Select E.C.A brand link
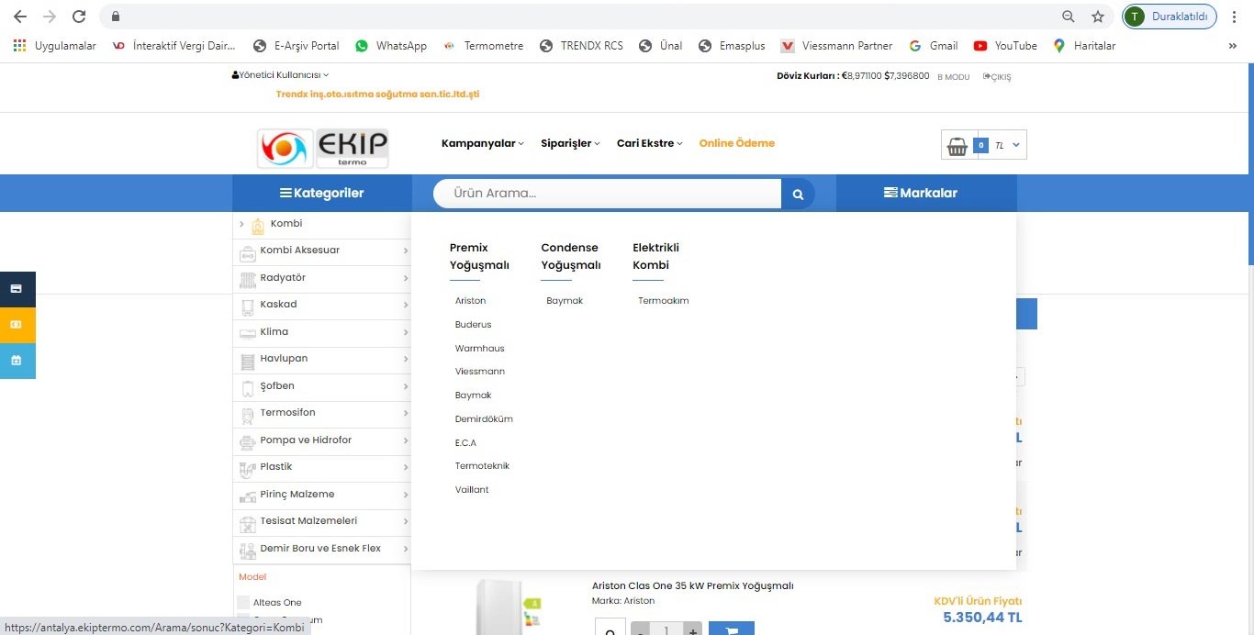The height and width of the screenshot is (635, 1254). click(x=465, y=442)
